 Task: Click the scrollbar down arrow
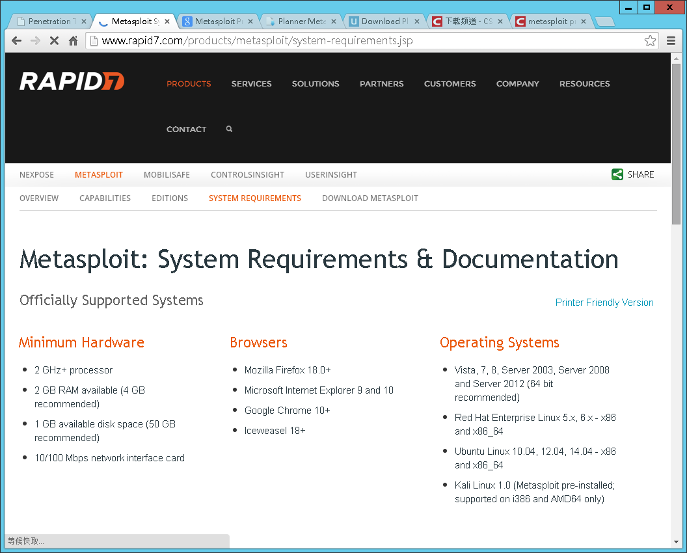pyautogui.click(x=676, y=542)
